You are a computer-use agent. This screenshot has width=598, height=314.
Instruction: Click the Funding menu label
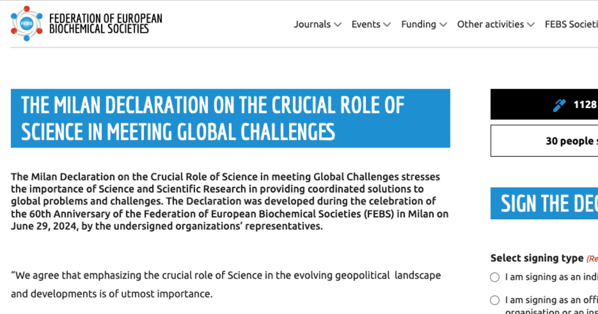418,24
